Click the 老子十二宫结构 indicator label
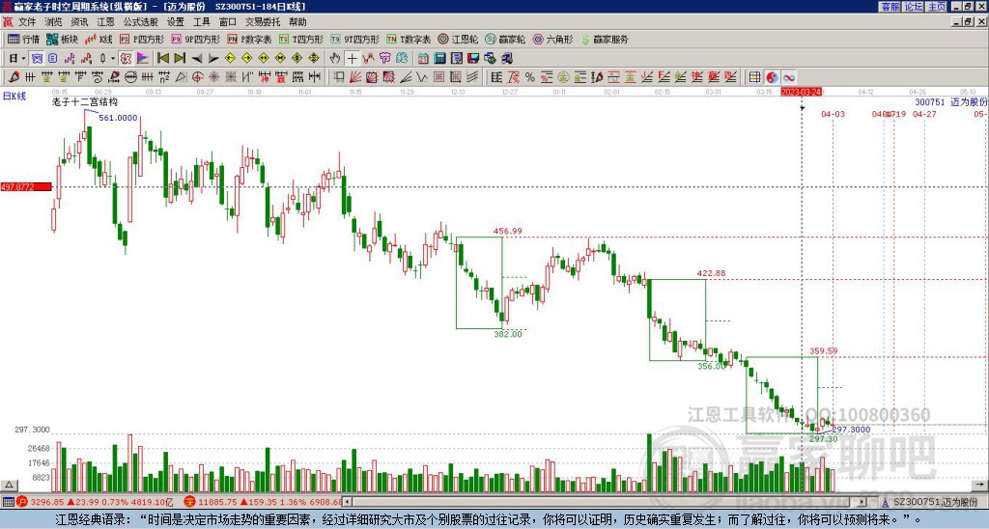This screenshot has height=529, width=989. point(85,102)
